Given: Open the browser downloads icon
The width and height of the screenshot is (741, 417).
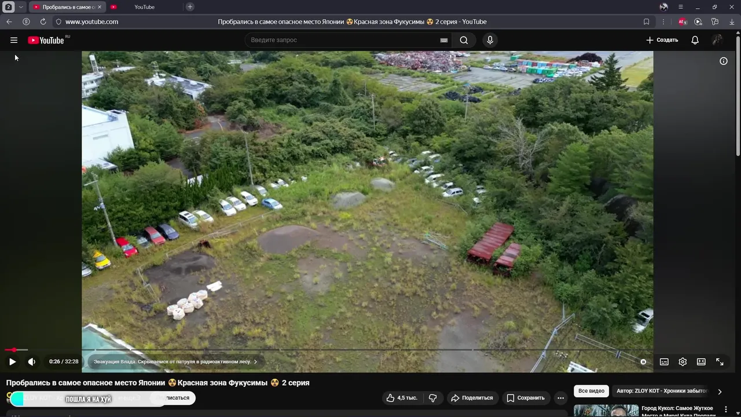Looking at the screenshot, I should (x=732, y=21).
